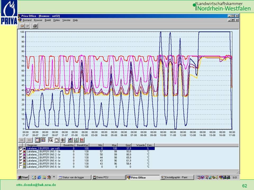Open the Bestand menu
The image size is (254, 190).
pyautogui.click(x=27, y=20)
